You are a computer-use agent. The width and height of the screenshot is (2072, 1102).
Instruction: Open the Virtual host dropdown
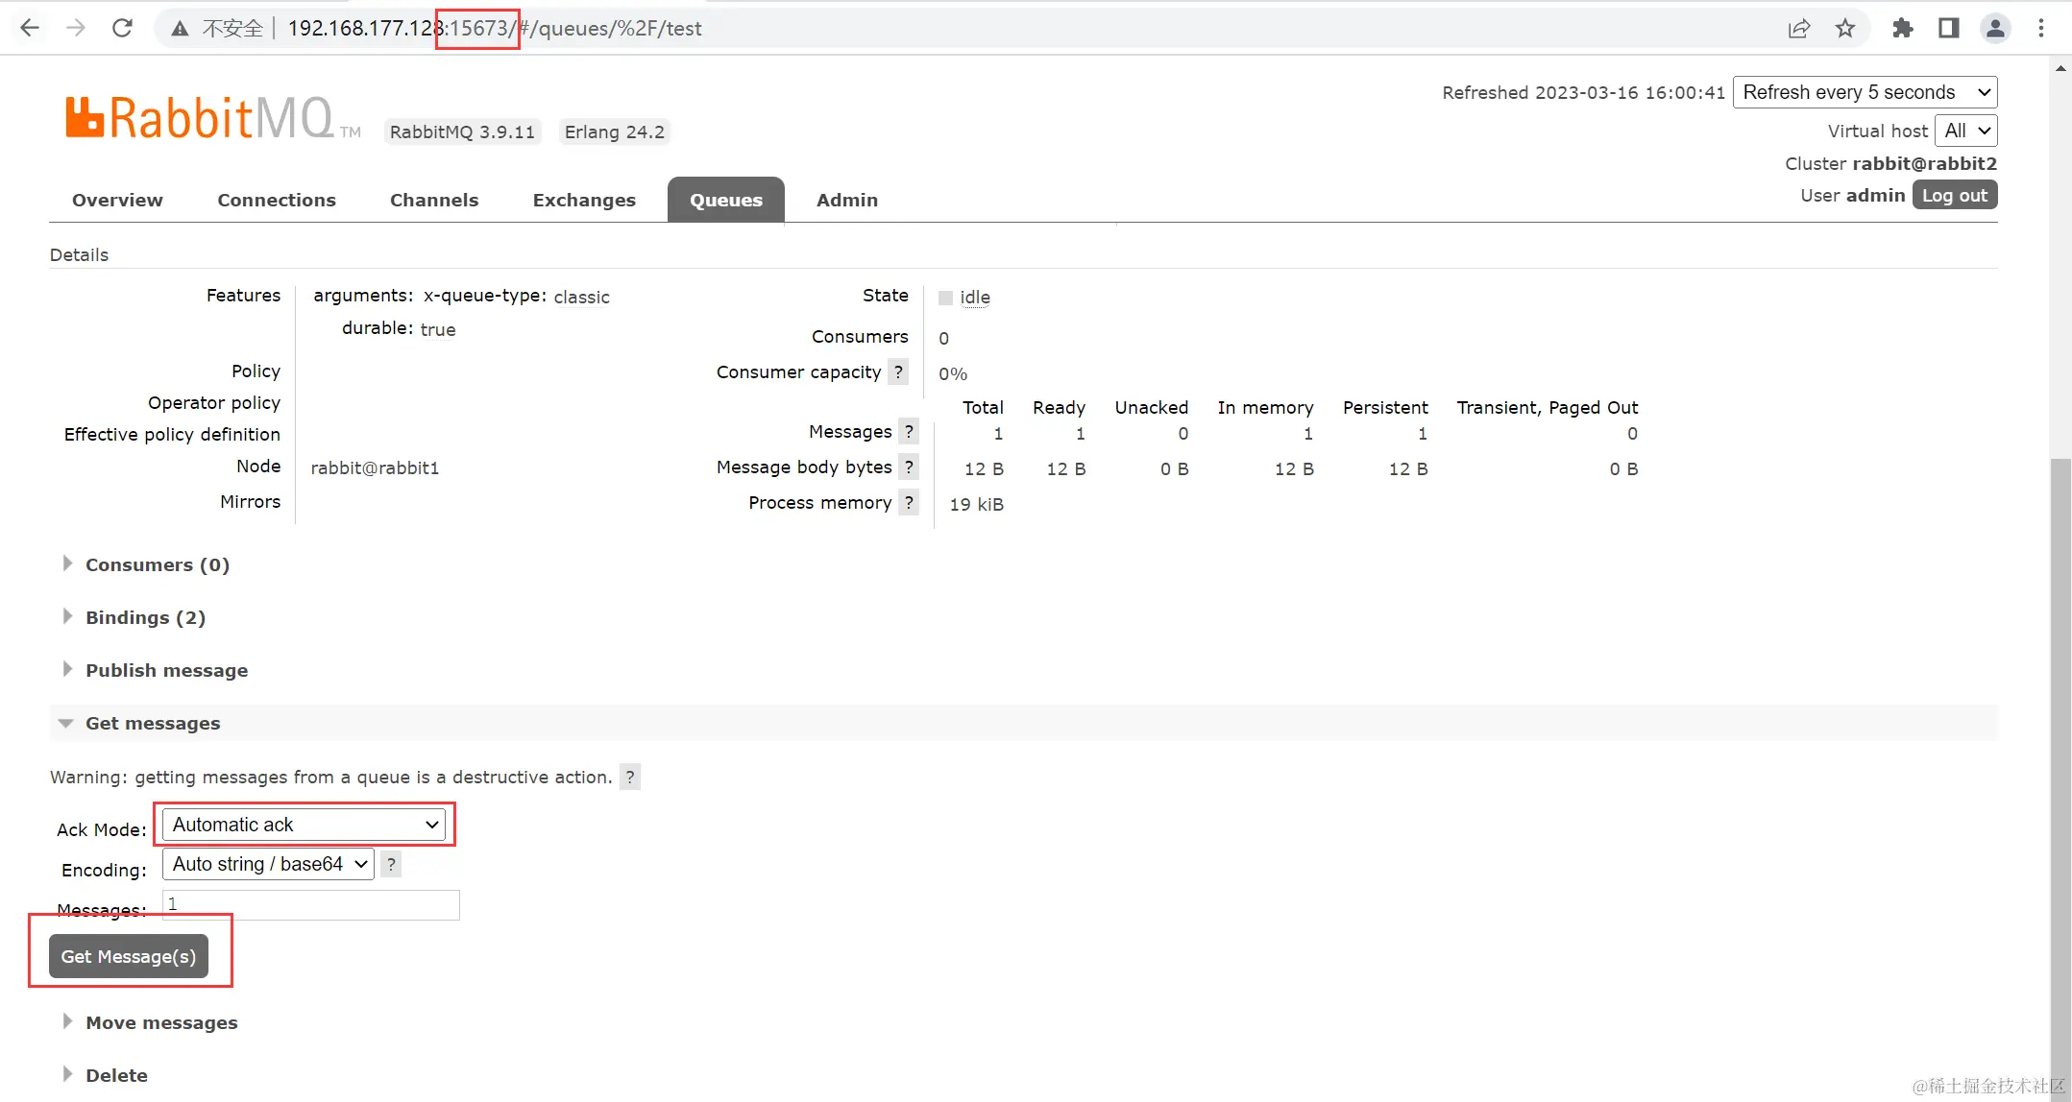[1966, 131]
